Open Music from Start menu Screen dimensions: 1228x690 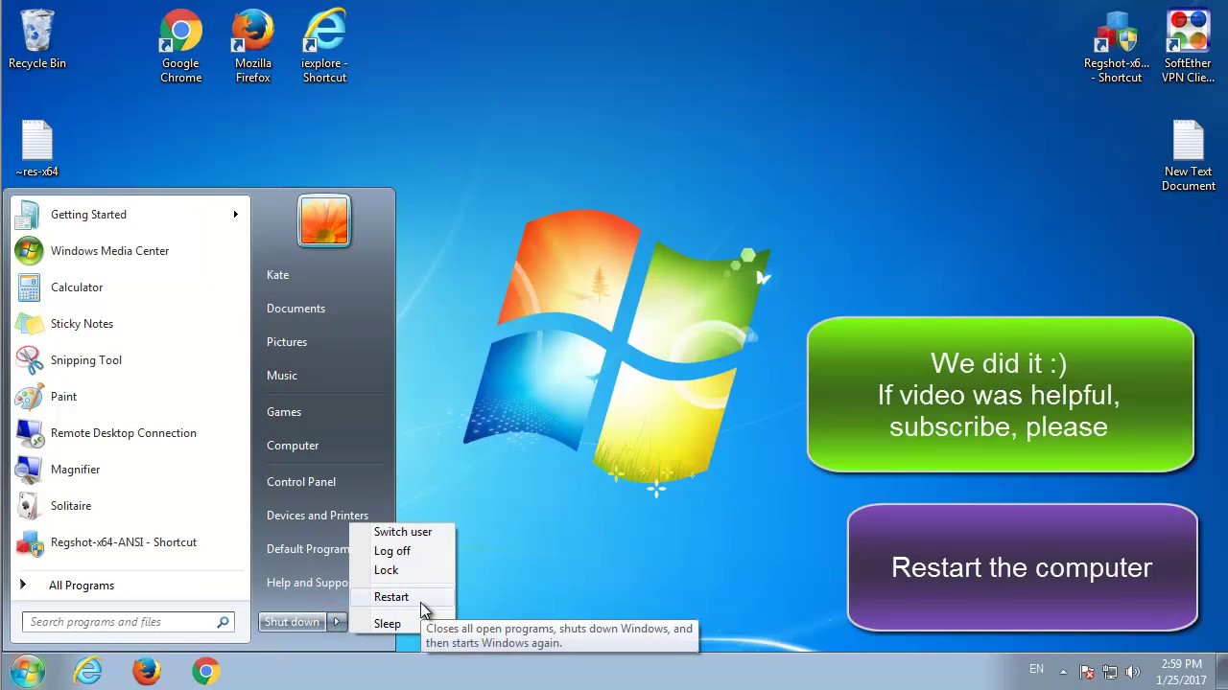(x=282, y=376)
